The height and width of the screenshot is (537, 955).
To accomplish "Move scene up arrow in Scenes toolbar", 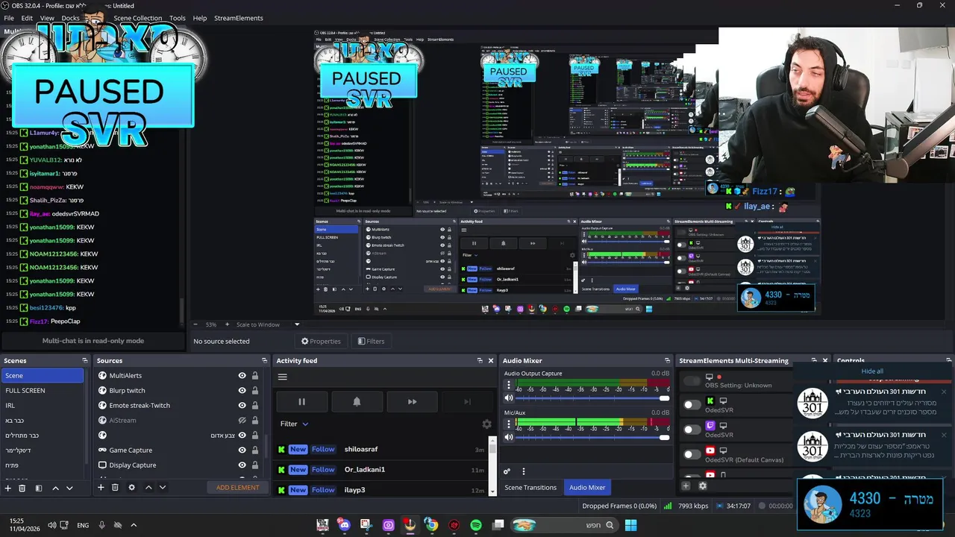I will pos(55,488).
